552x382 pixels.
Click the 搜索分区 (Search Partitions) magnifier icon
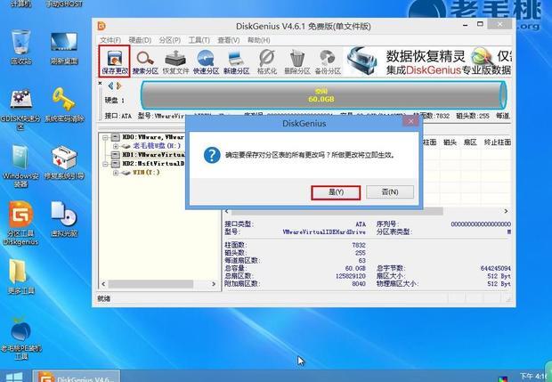tap(146, 61)
